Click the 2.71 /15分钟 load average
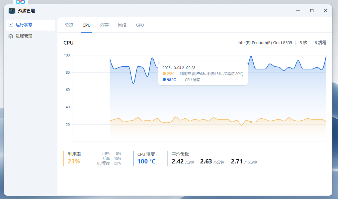 point(244,161)
